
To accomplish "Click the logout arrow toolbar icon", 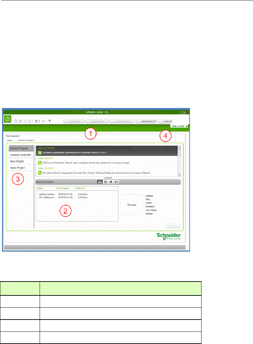I will click(x=43, y=121).
